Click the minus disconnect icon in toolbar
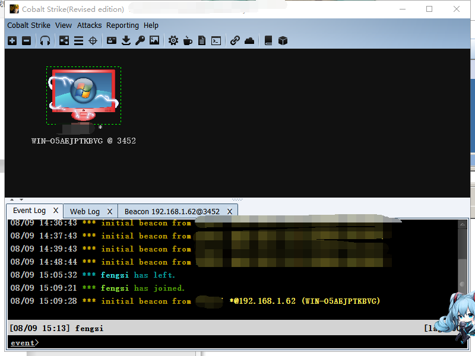Screen dimensions: 475x356 coord(26,40)
